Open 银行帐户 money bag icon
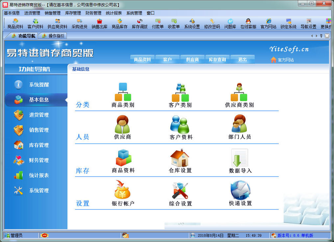 tap(123, 193)
